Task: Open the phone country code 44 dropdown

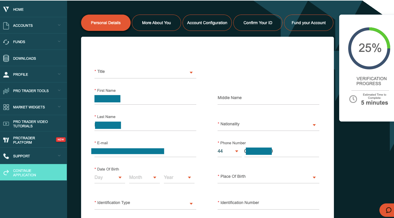Action: point(229,151)
